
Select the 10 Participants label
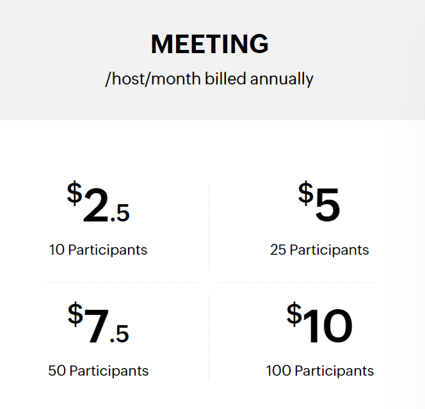coord(98,250)
